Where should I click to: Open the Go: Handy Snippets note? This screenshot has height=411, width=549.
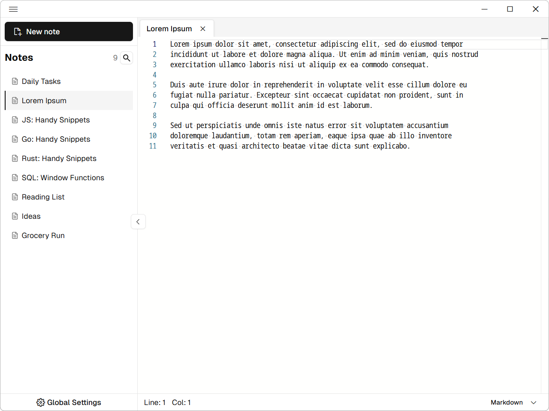tap(69, 139)
